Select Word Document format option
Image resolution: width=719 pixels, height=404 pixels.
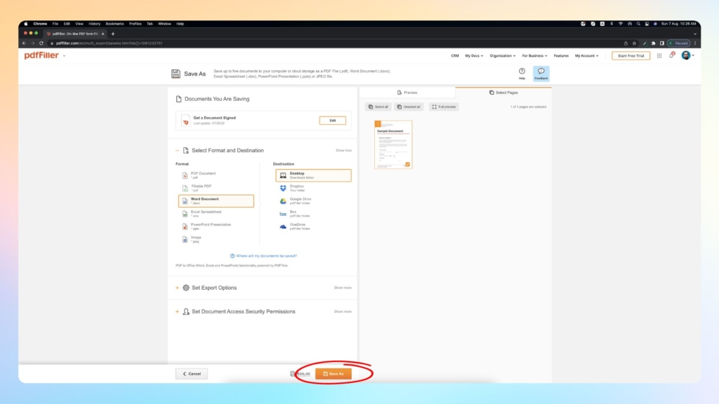coord(216,201)
